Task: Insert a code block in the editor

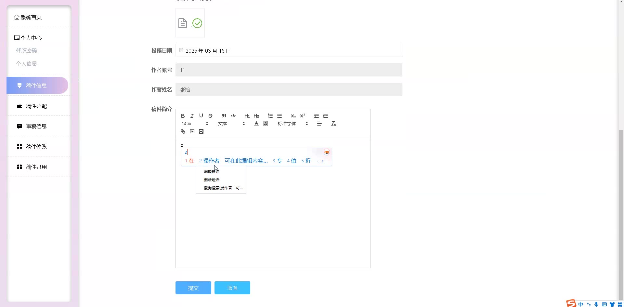Action: tap(233, 116)
